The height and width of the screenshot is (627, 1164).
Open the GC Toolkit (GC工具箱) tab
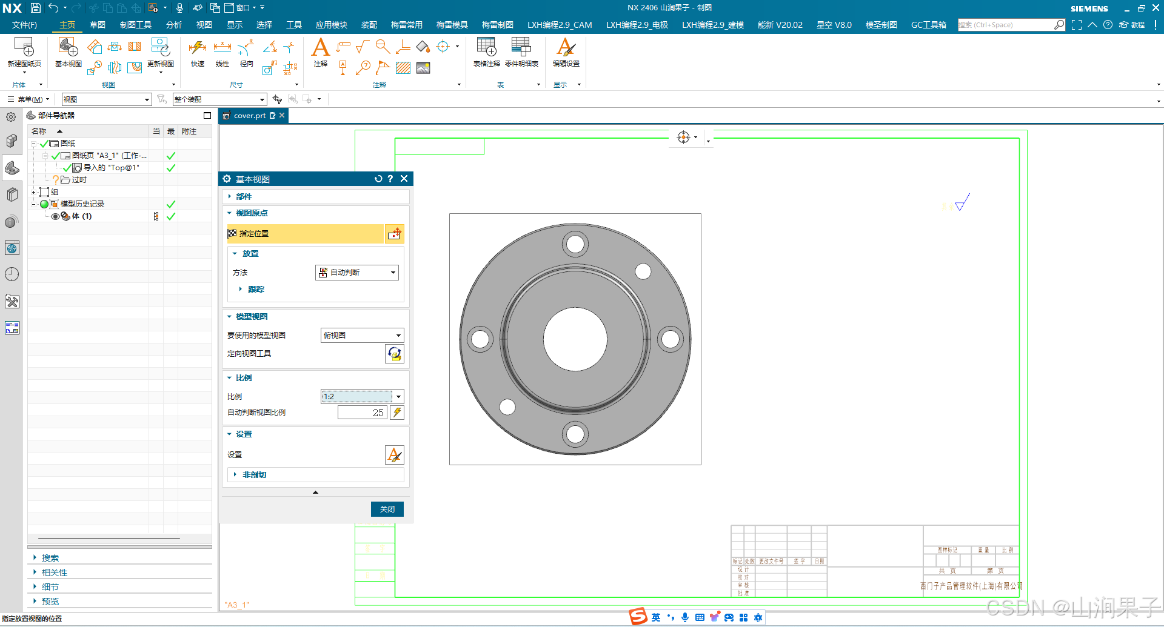pyautogui.click(x=929, y=25)
